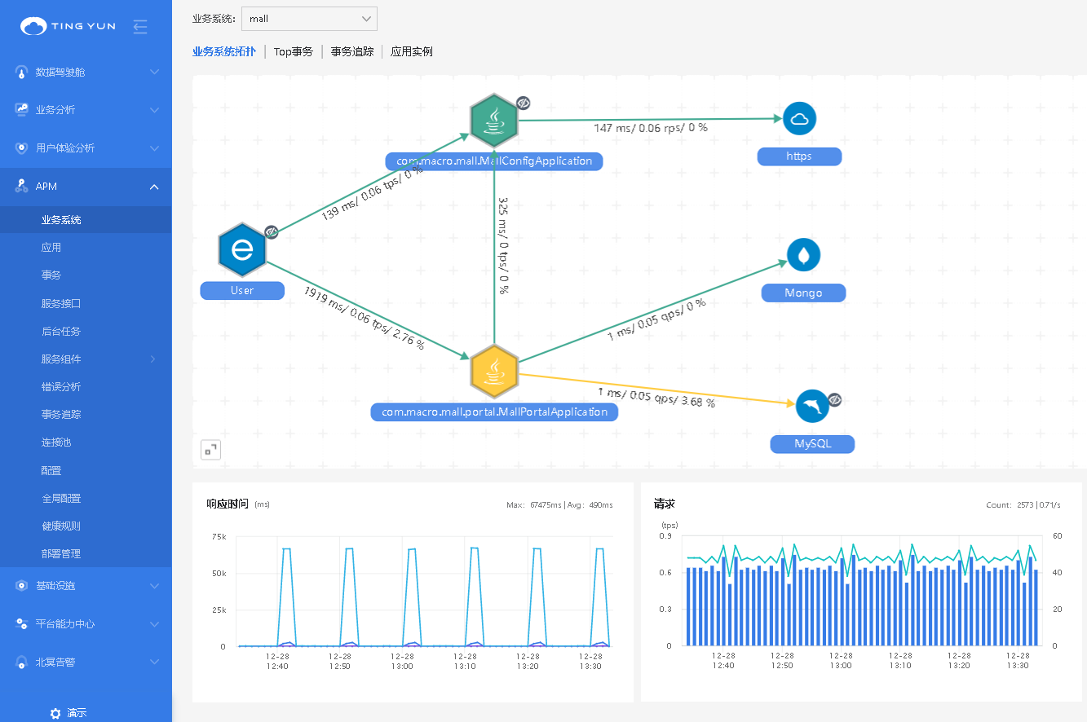Click the MySQL dolphin node icon
The height and width of the screenshot is (722, 1087).
coord(811,406)
